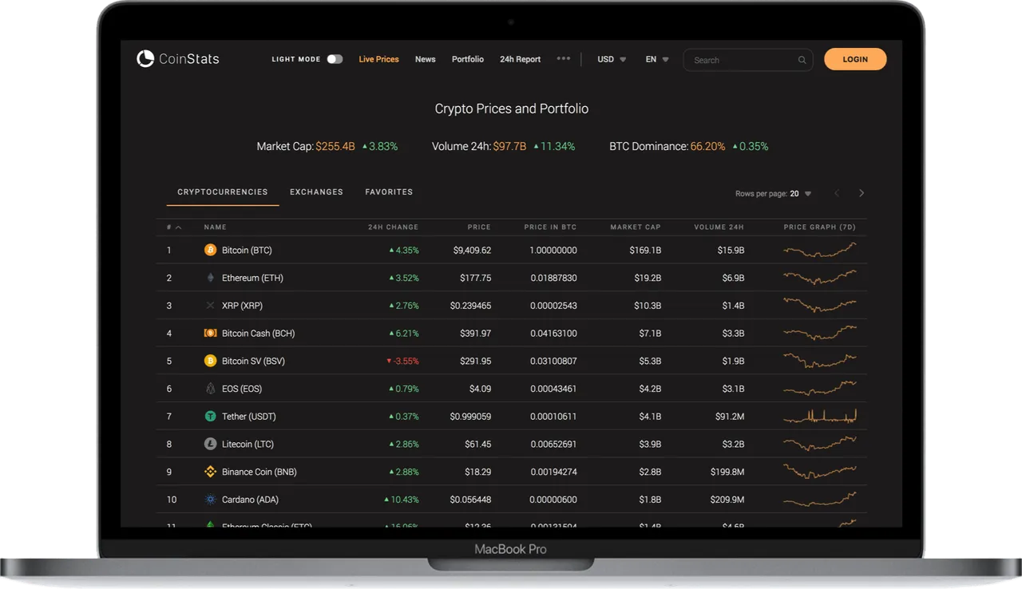Toggle the Light Mode switch
The height and width of the screenshot is (589, 1022).
[x=335, y=59]
